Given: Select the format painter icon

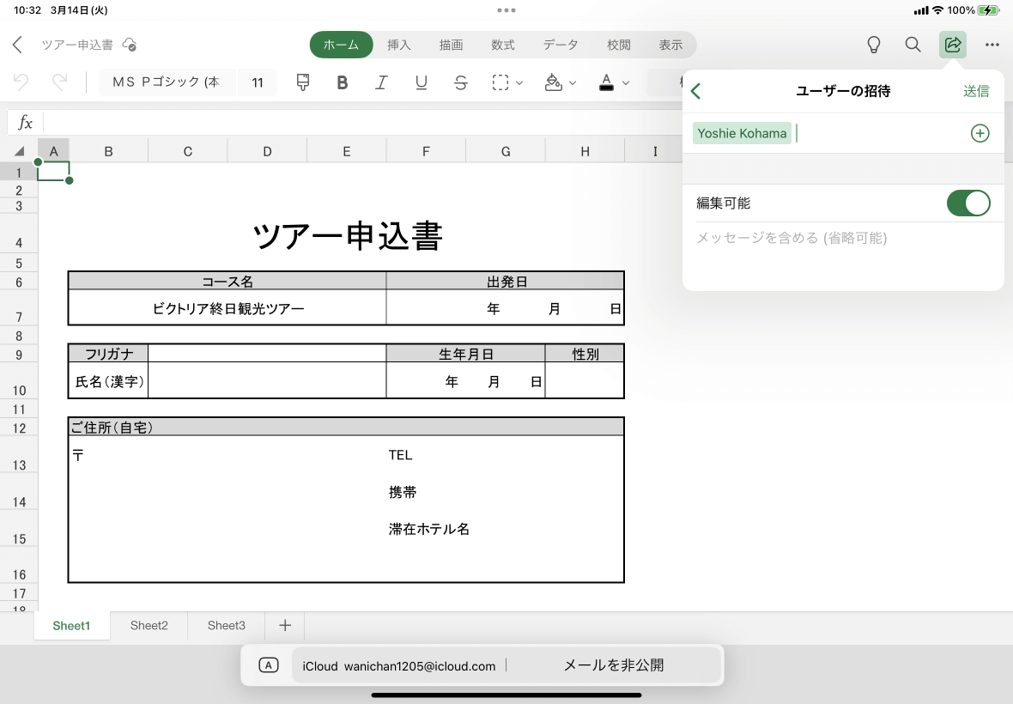Looking at the screenshot, I should tap(302, 82).
